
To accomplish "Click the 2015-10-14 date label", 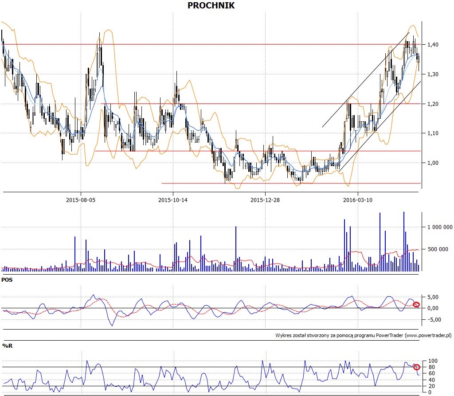I will click(173, 200).
